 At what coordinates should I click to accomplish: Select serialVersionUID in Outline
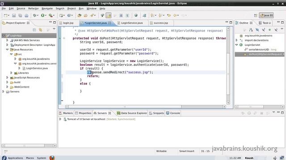coord(259,49)
